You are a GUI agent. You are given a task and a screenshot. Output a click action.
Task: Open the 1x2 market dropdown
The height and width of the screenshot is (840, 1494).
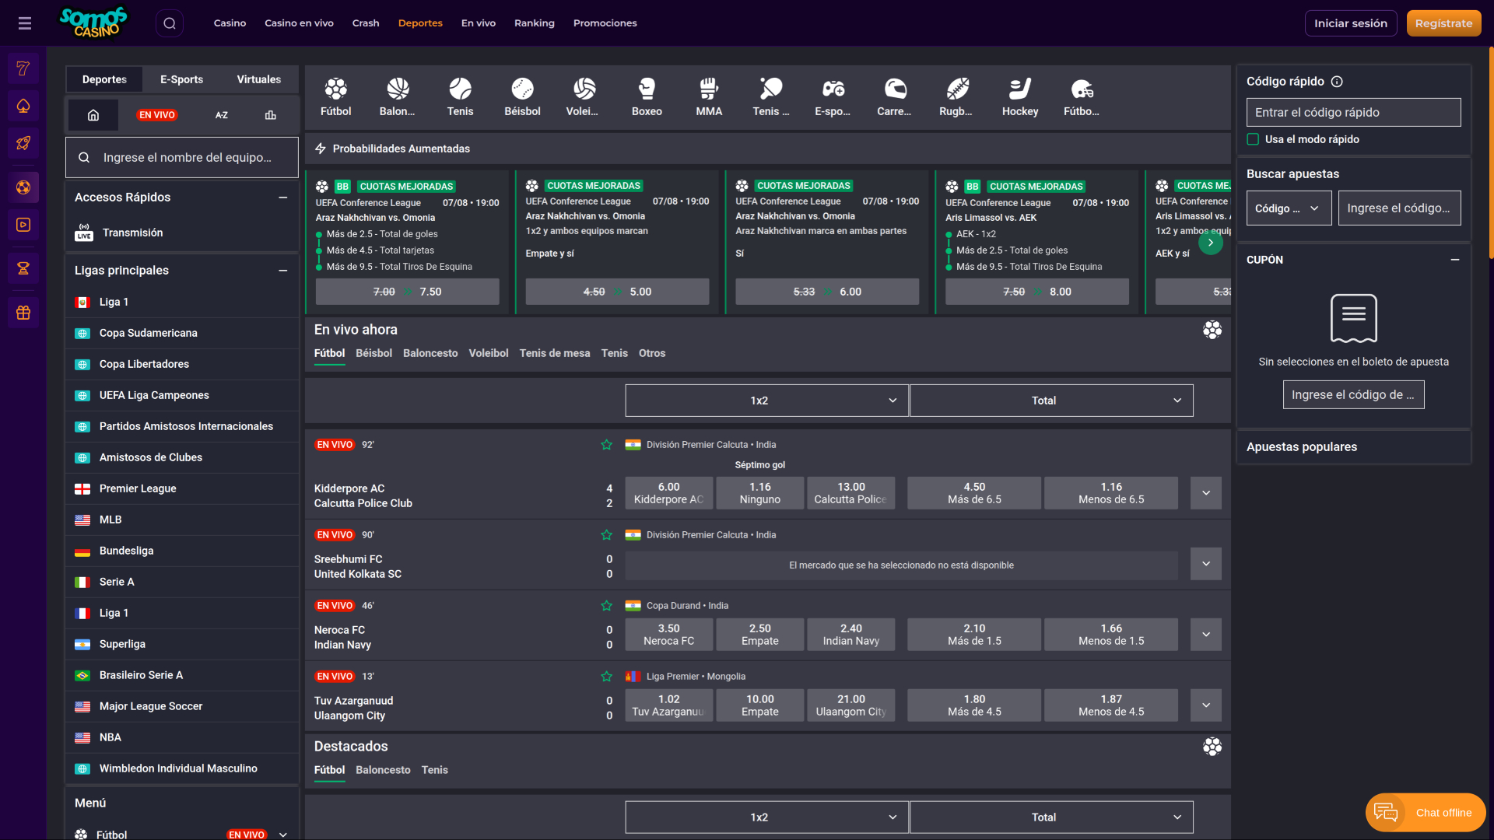pos(766,401)
